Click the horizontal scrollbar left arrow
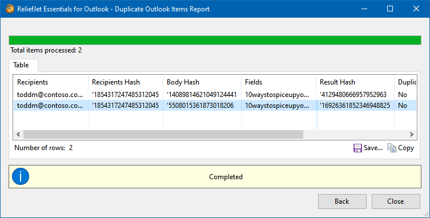 pyautogui.click(x=18, y=134)
